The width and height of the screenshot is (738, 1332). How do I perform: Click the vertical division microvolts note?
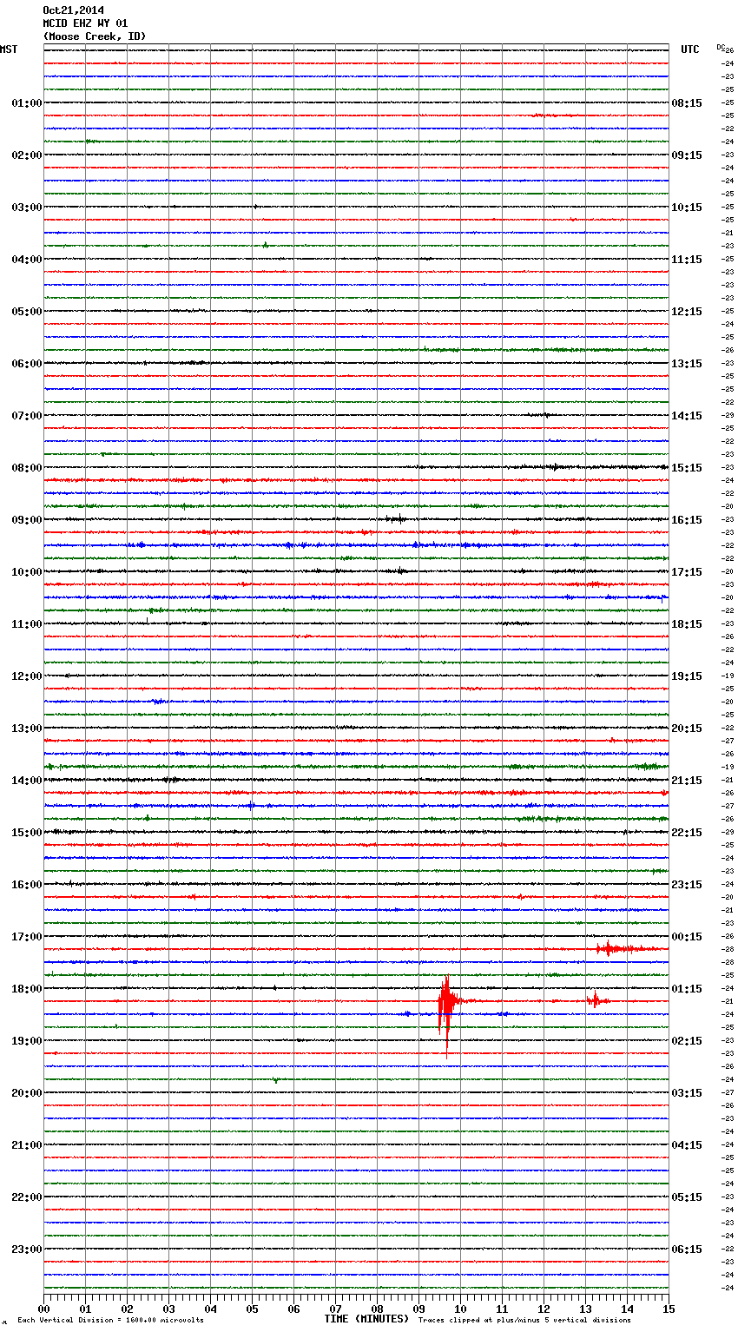tap(110, 1321)
